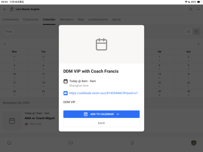Open the notifications bell icon
This screenshot has height=152, width=203.
[132, 143]
